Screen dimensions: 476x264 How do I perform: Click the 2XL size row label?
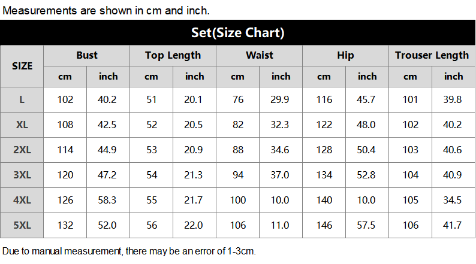[x=22, y=150]
